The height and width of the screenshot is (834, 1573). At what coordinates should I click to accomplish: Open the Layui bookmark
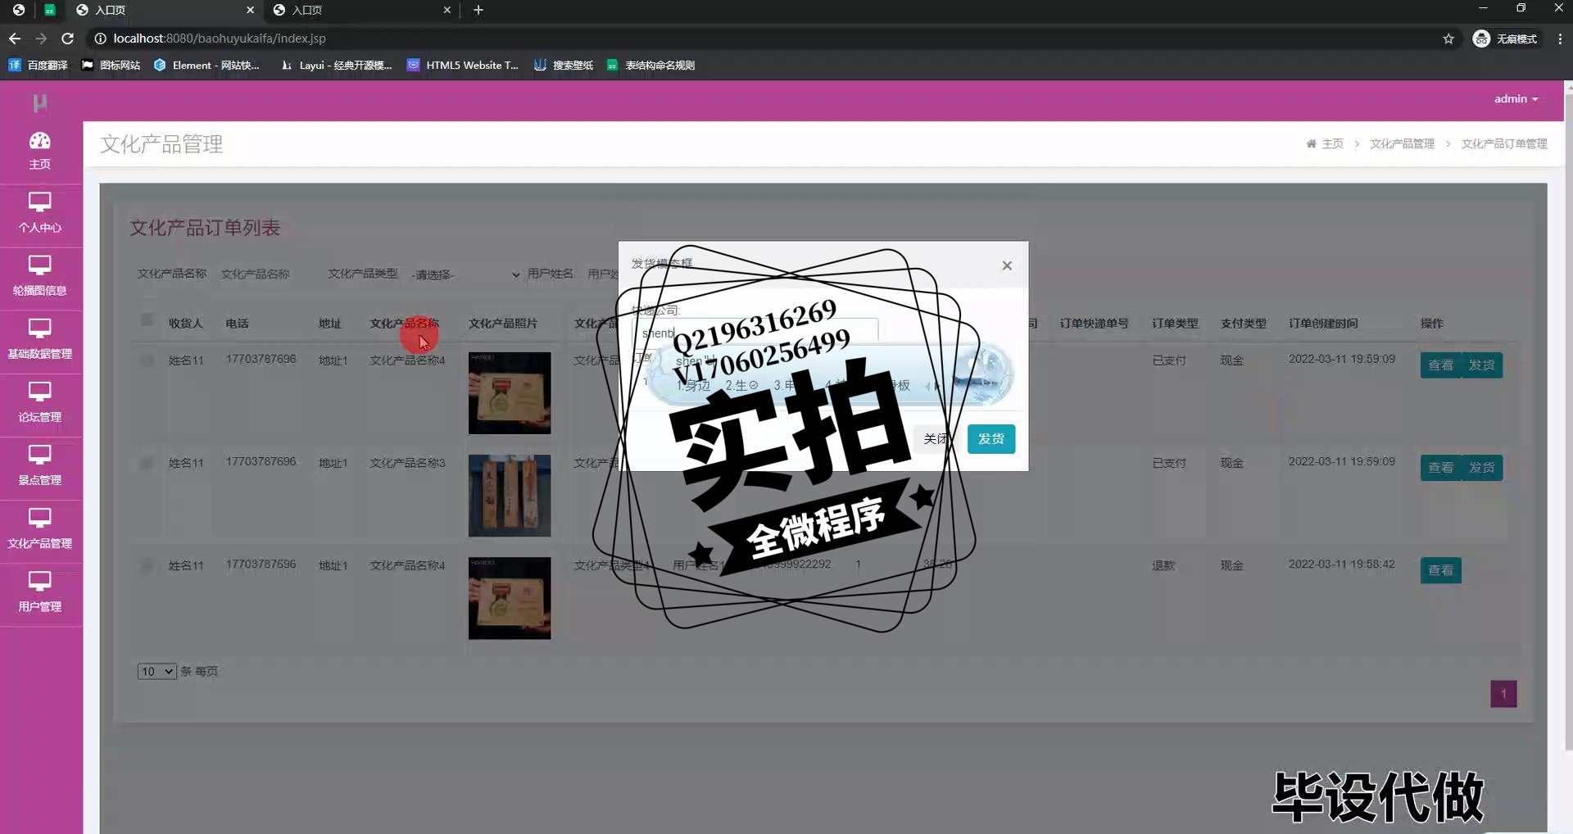(x=336, y=65)
